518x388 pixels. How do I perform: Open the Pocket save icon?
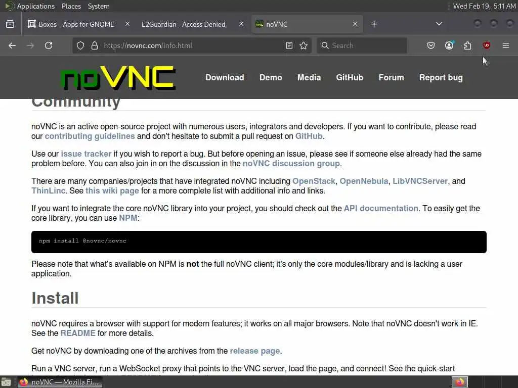pyautogui.click(x=431, y=45)
